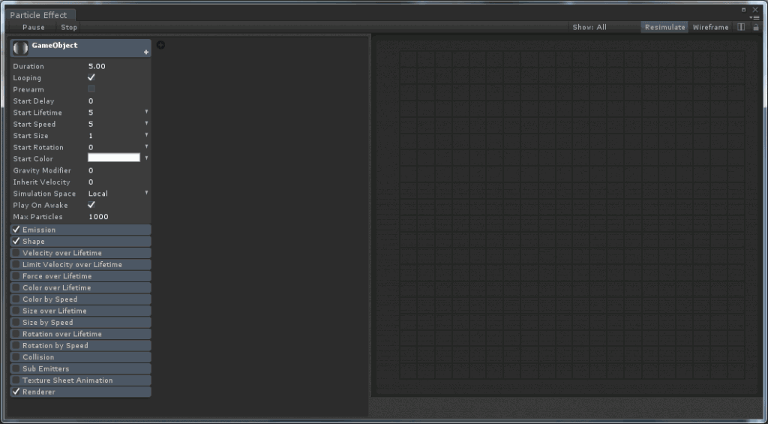Enable the Rotation over Lifetime checkbox
Viewport: 768px width, 424px height.
coord(16,334)
